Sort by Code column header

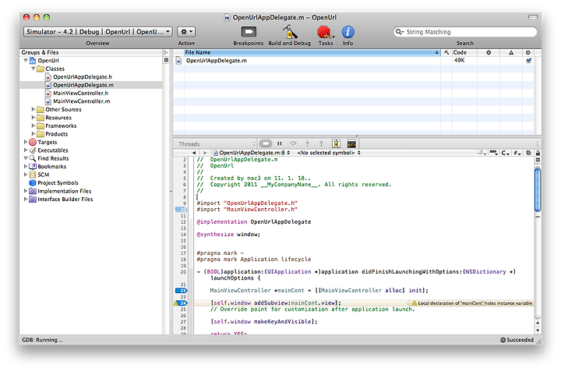(x=464, y=52)
